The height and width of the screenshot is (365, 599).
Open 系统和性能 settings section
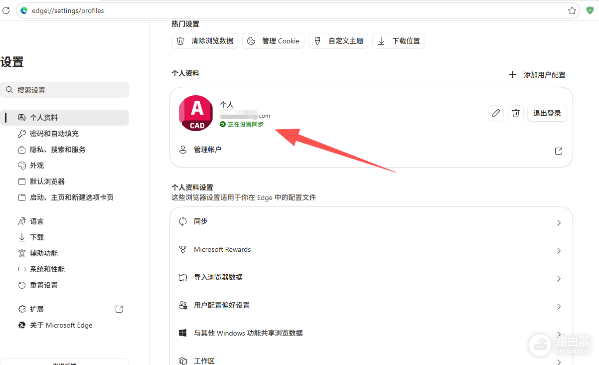click(x=65, y=269)
